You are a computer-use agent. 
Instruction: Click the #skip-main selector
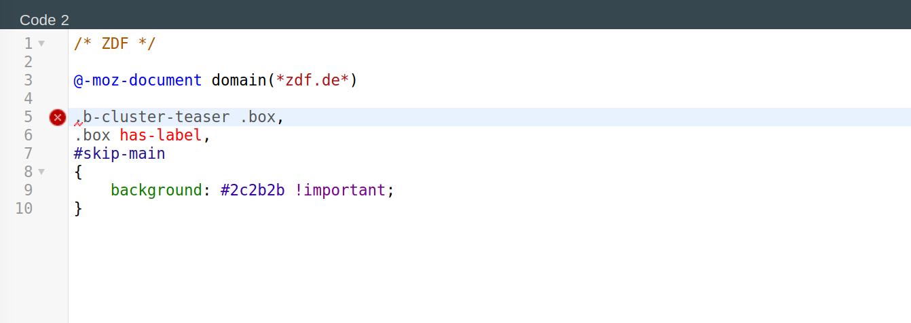point(119,154)
